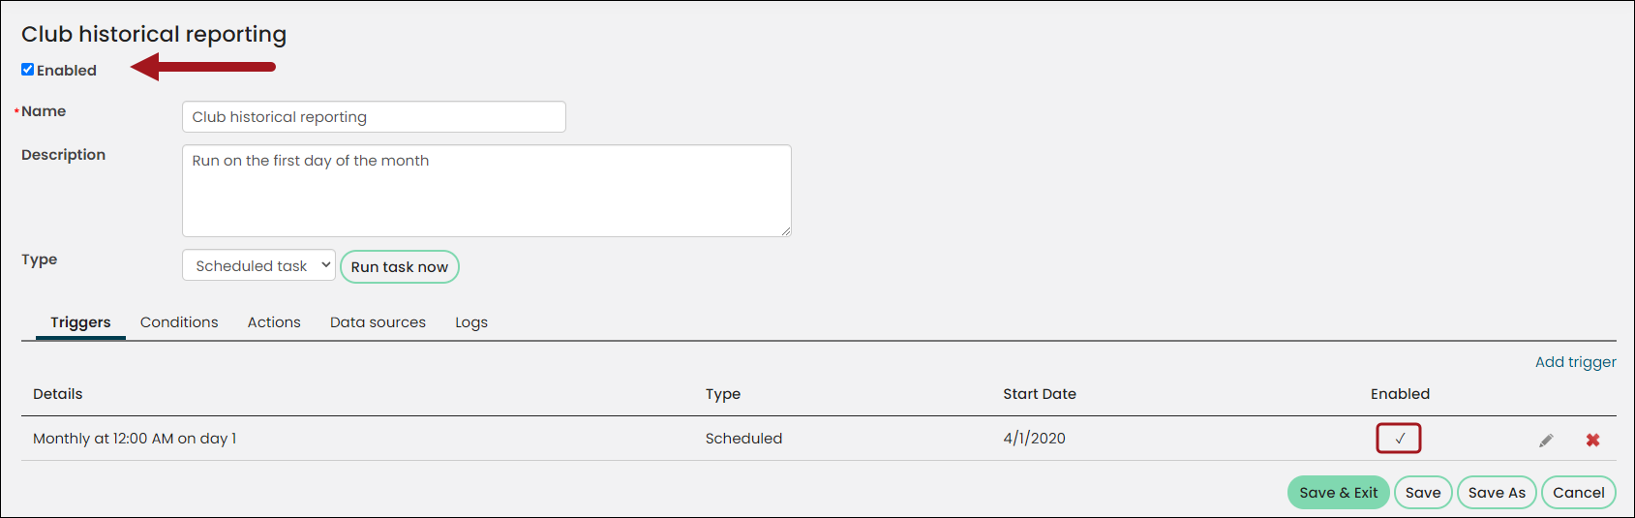Delete the monthly trigger with red X

pyautogui.click(x=1592, y=441)
